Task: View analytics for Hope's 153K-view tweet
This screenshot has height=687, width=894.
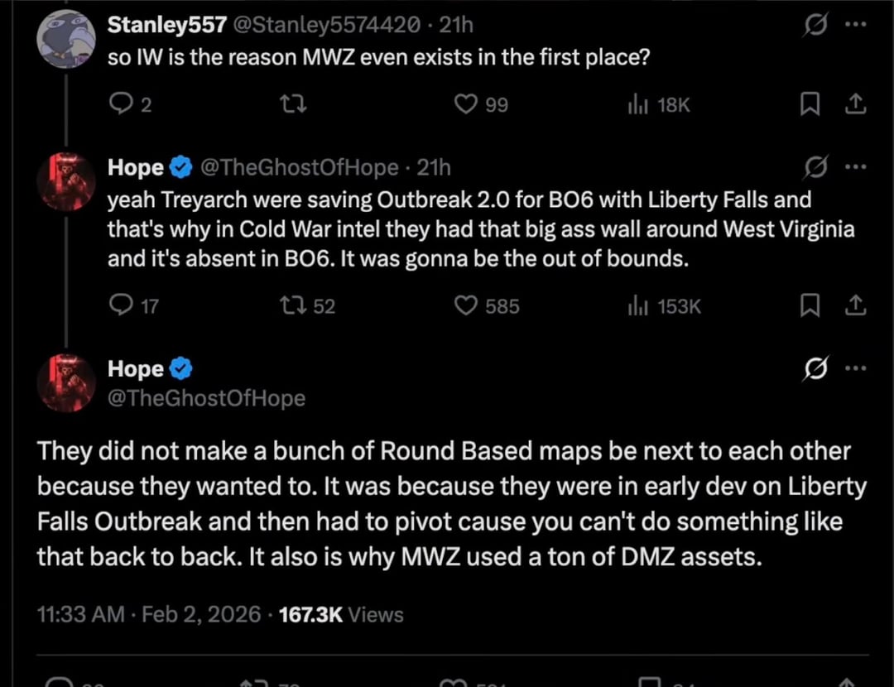Action: click(638, 306)
